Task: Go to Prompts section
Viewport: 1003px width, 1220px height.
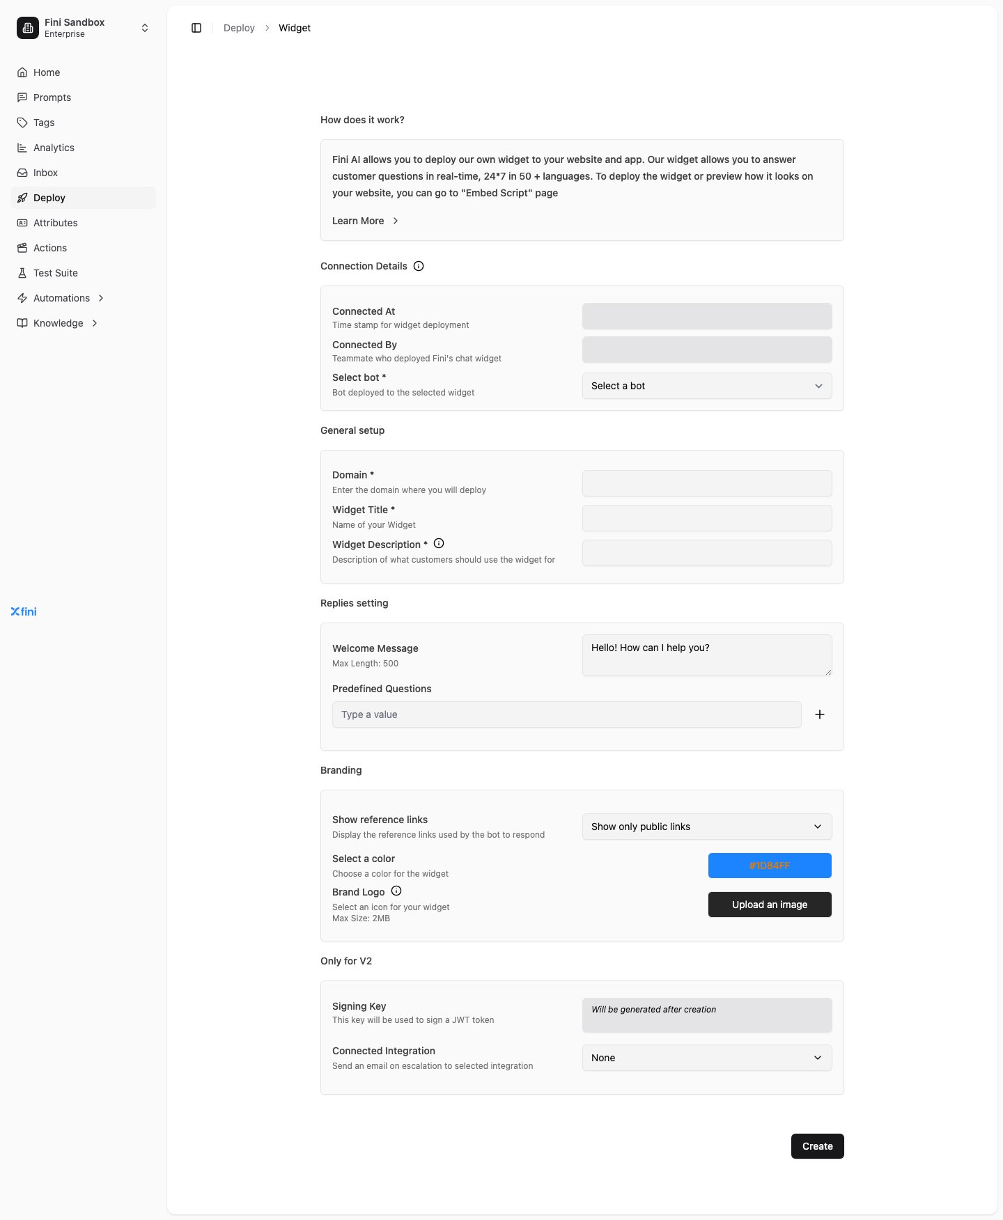Action: click(x=84, y=97)
